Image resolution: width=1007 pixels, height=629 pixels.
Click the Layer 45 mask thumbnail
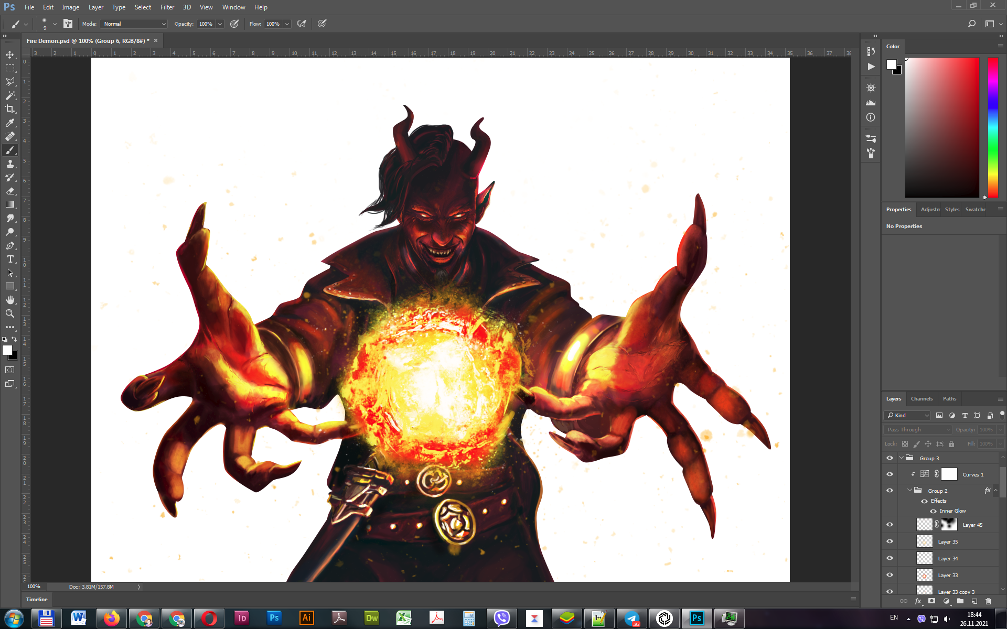click(949, 525)
